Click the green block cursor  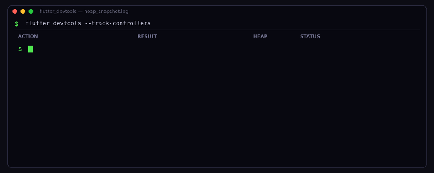pyautogui.click(x=31, y=49)
